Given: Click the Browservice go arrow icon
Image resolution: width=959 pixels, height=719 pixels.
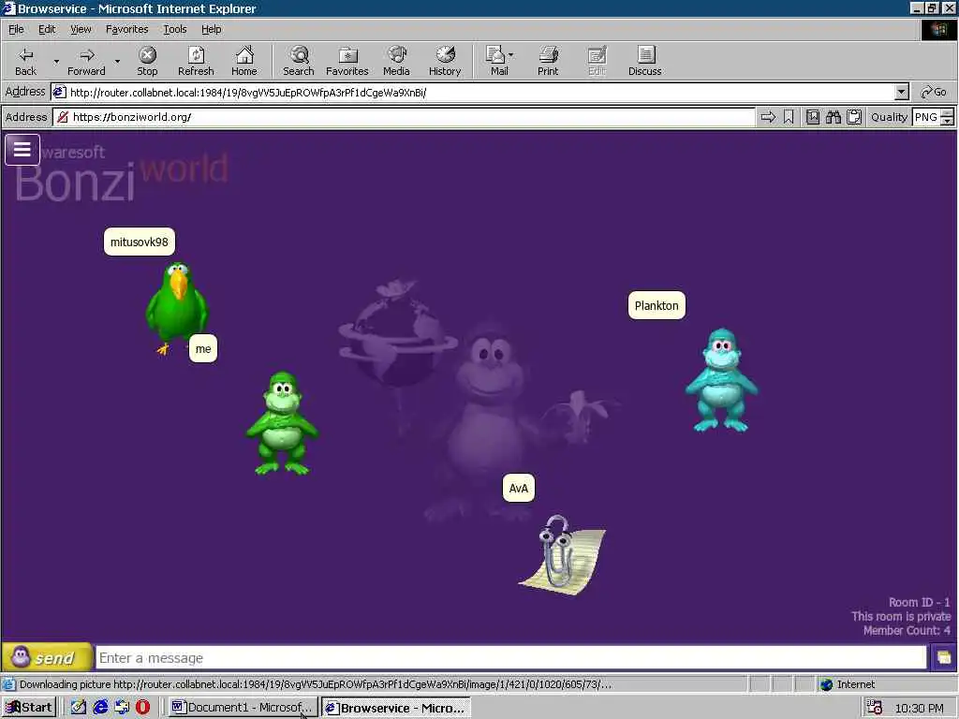Looking at the screenshot, I should 768,117.
